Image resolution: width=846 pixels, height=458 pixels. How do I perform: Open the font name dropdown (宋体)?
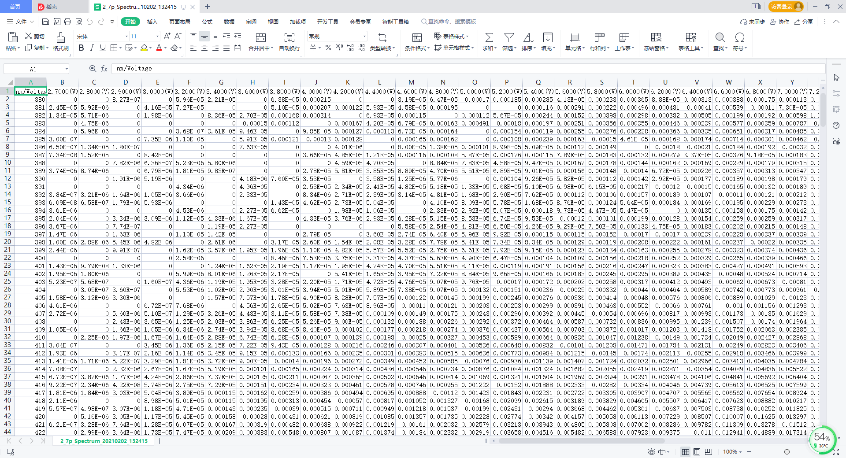[x=126, y=37]
